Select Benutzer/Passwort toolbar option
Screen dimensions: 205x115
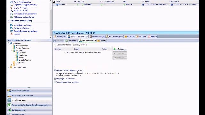[x=88, y=41]
